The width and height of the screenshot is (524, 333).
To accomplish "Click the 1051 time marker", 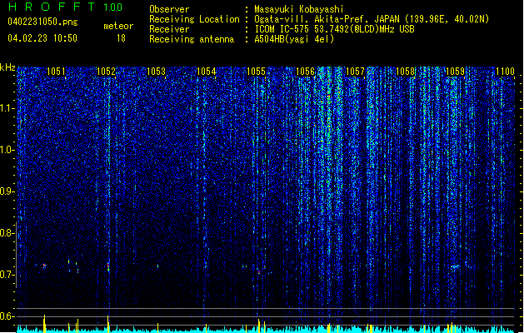I will tap(56, 72).
